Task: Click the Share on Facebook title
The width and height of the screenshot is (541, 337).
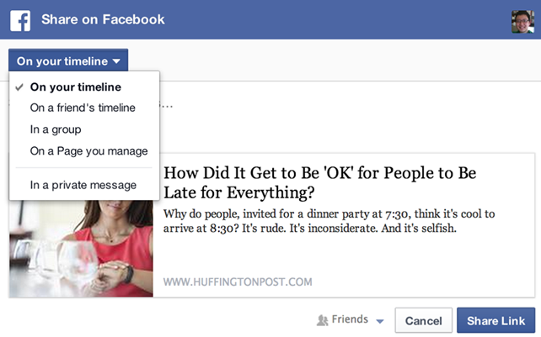Action: [x=103, y=19]
